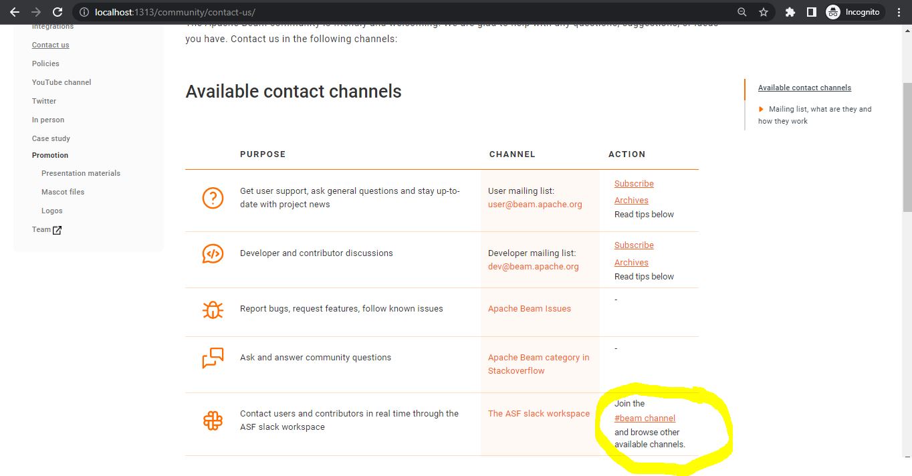Open the zoom magnifier icon in address bar

742,12
